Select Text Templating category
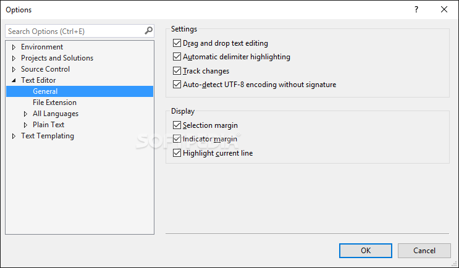This screenshot has height=268, width=459. (48, 136)
